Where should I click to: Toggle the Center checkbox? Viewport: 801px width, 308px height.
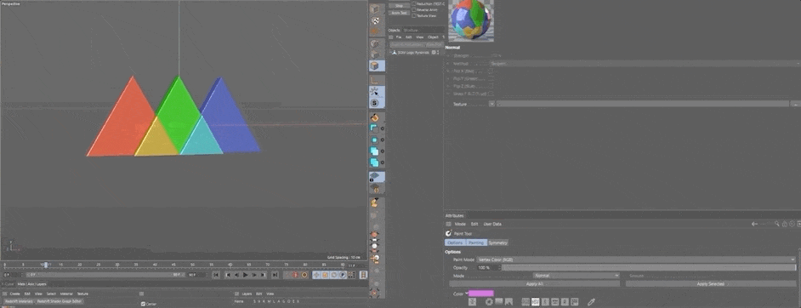coord(143,304)
